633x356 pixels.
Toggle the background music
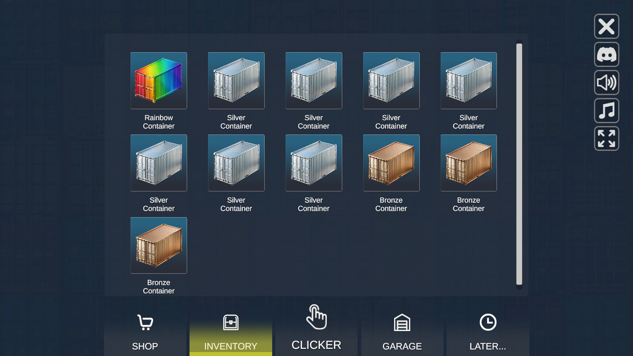point(606,111)
